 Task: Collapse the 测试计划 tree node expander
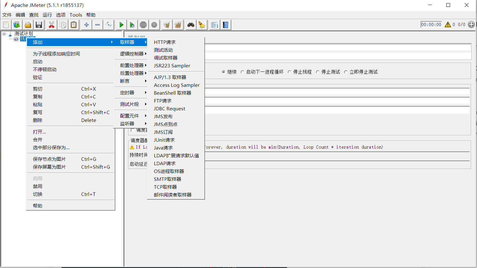tap(4, 34)
